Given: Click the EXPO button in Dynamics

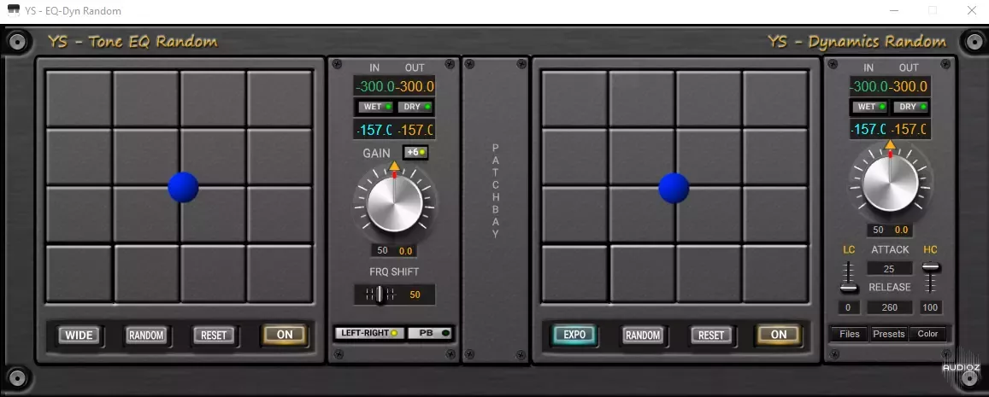Looking at the screenshot, I should (x=574, y=335).
